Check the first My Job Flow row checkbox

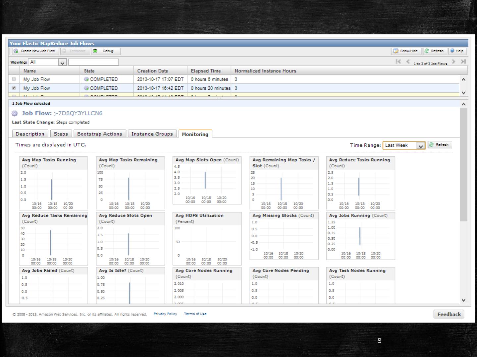[x=14, y=79]
